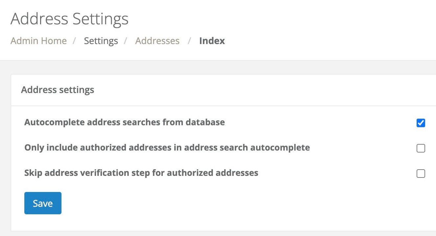Image resolution: width=436 pixels, height=236 pixels.
Task: Click empty panel area right of Save button
Action: [230, 203]
